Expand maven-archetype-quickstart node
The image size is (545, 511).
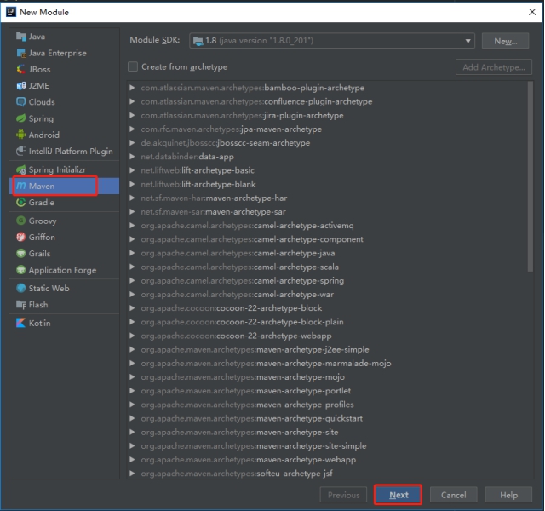132,418
